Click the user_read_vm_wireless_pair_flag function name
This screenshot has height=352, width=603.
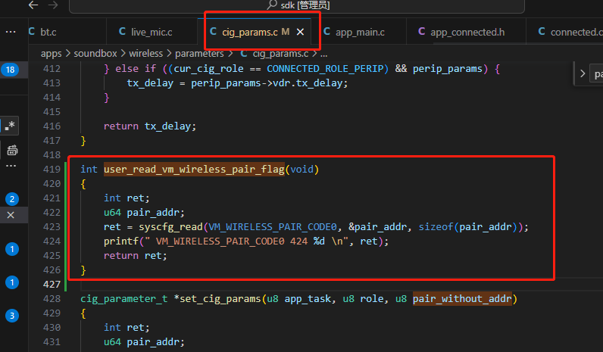coord(194,169)
